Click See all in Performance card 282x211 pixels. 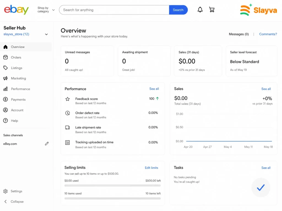(154, 89)
